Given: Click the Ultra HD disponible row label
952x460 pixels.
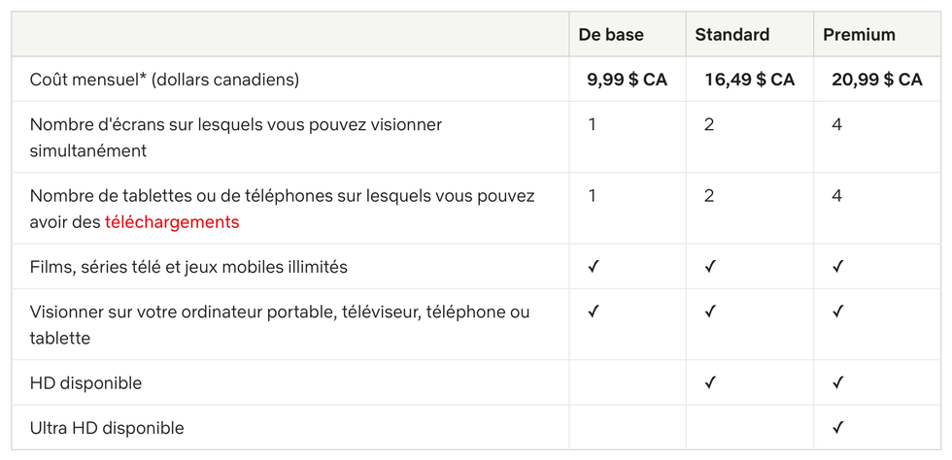Looking at the screenshot, I should pos(107,428).
